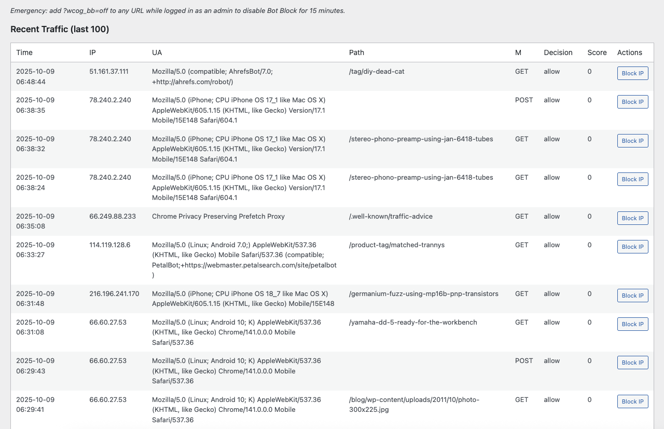Block IP for the yamaha-dd-5 request

pyautogui.click(x=632, y=324)
